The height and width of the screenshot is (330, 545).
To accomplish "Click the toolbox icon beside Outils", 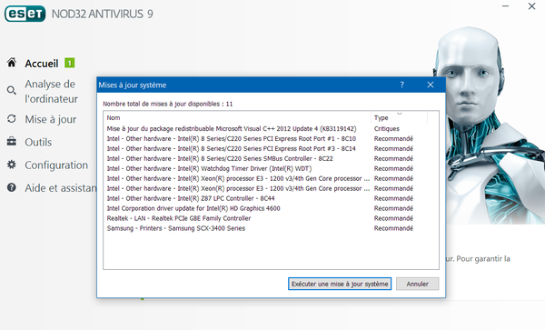I will tap(12, 142).
